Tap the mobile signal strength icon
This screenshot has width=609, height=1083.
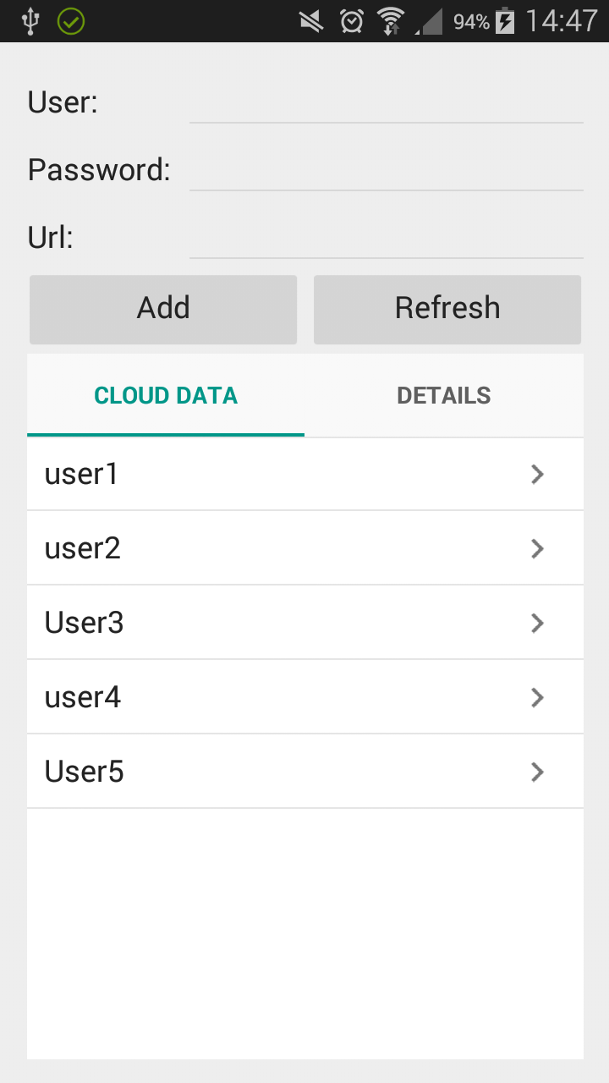(431, 23)
